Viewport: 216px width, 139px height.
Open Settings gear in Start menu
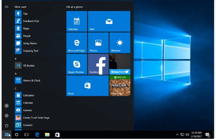point(7,116)
